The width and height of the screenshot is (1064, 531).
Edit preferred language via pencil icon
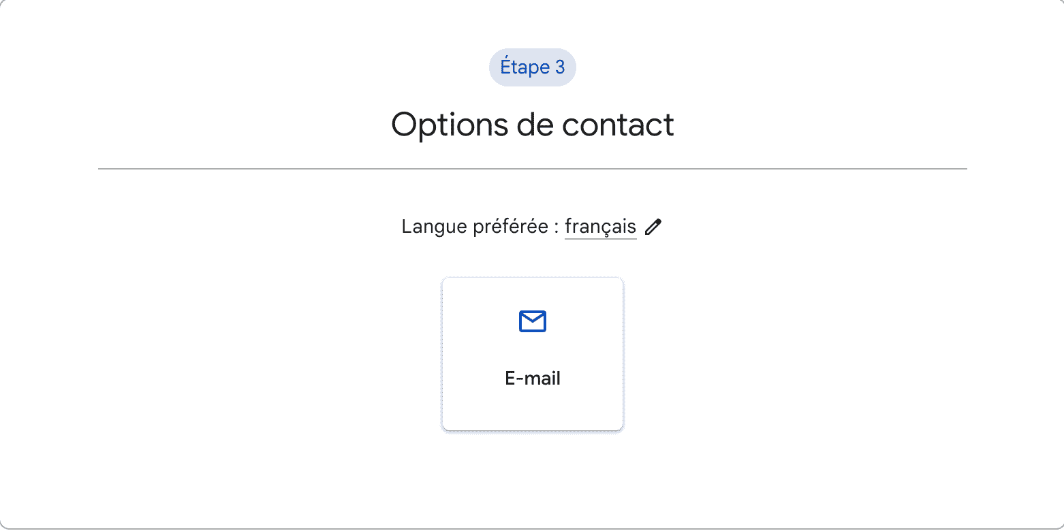coord(653,227)
